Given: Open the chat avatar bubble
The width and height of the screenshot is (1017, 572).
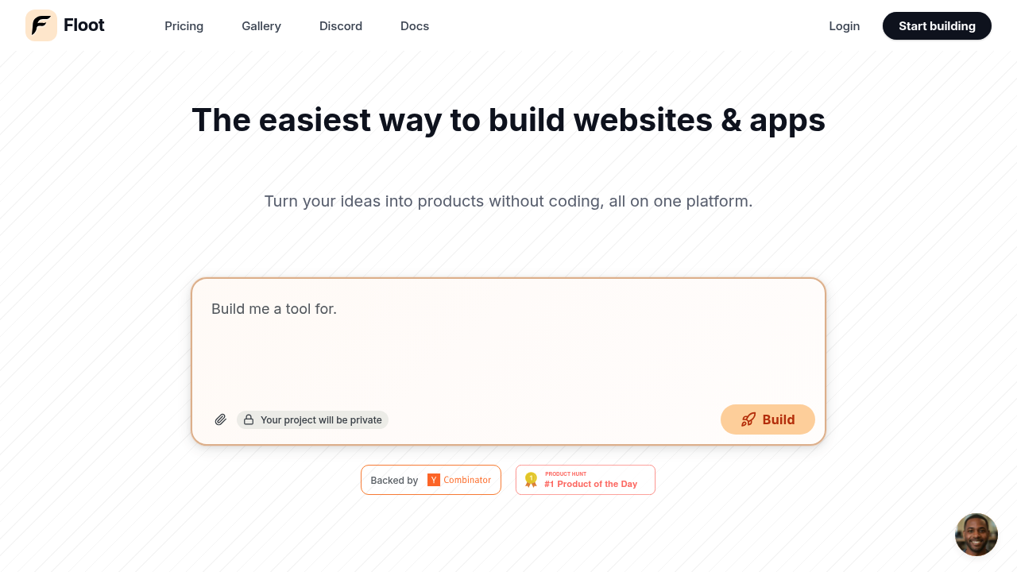Looking at the screenshot, I should pyautogui.click(x=976, y=534).
